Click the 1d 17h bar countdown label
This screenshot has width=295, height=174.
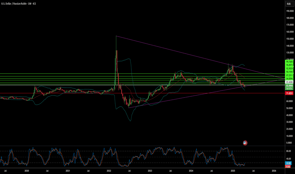(x=289, y=88)
